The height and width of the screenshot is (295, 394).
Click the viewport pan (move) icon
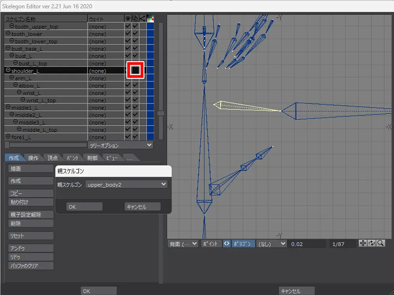pos(363,243)
